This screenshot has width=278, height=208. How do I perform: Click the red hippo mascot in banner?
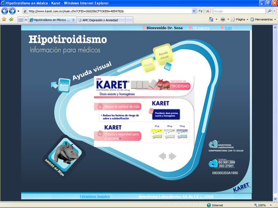163,84
